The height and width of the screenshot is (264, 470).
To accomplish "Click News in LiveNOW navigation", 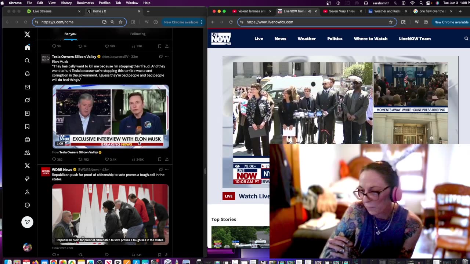I will click(x=280, y=38).
